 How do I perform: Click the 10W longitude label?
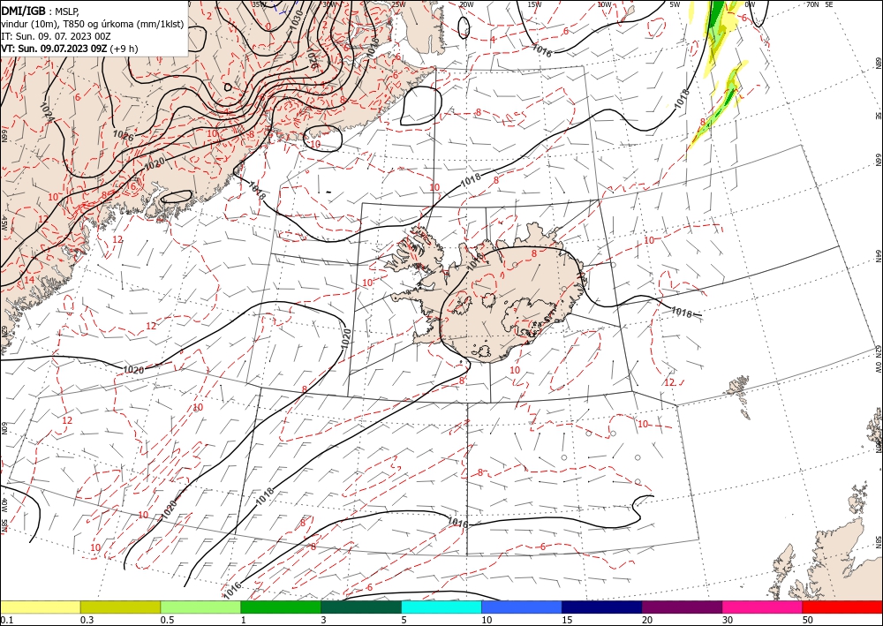point(604,4)
